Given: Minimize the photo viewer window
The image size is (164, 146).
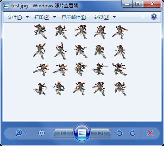Looking at the screenshot, I should 127,4.
